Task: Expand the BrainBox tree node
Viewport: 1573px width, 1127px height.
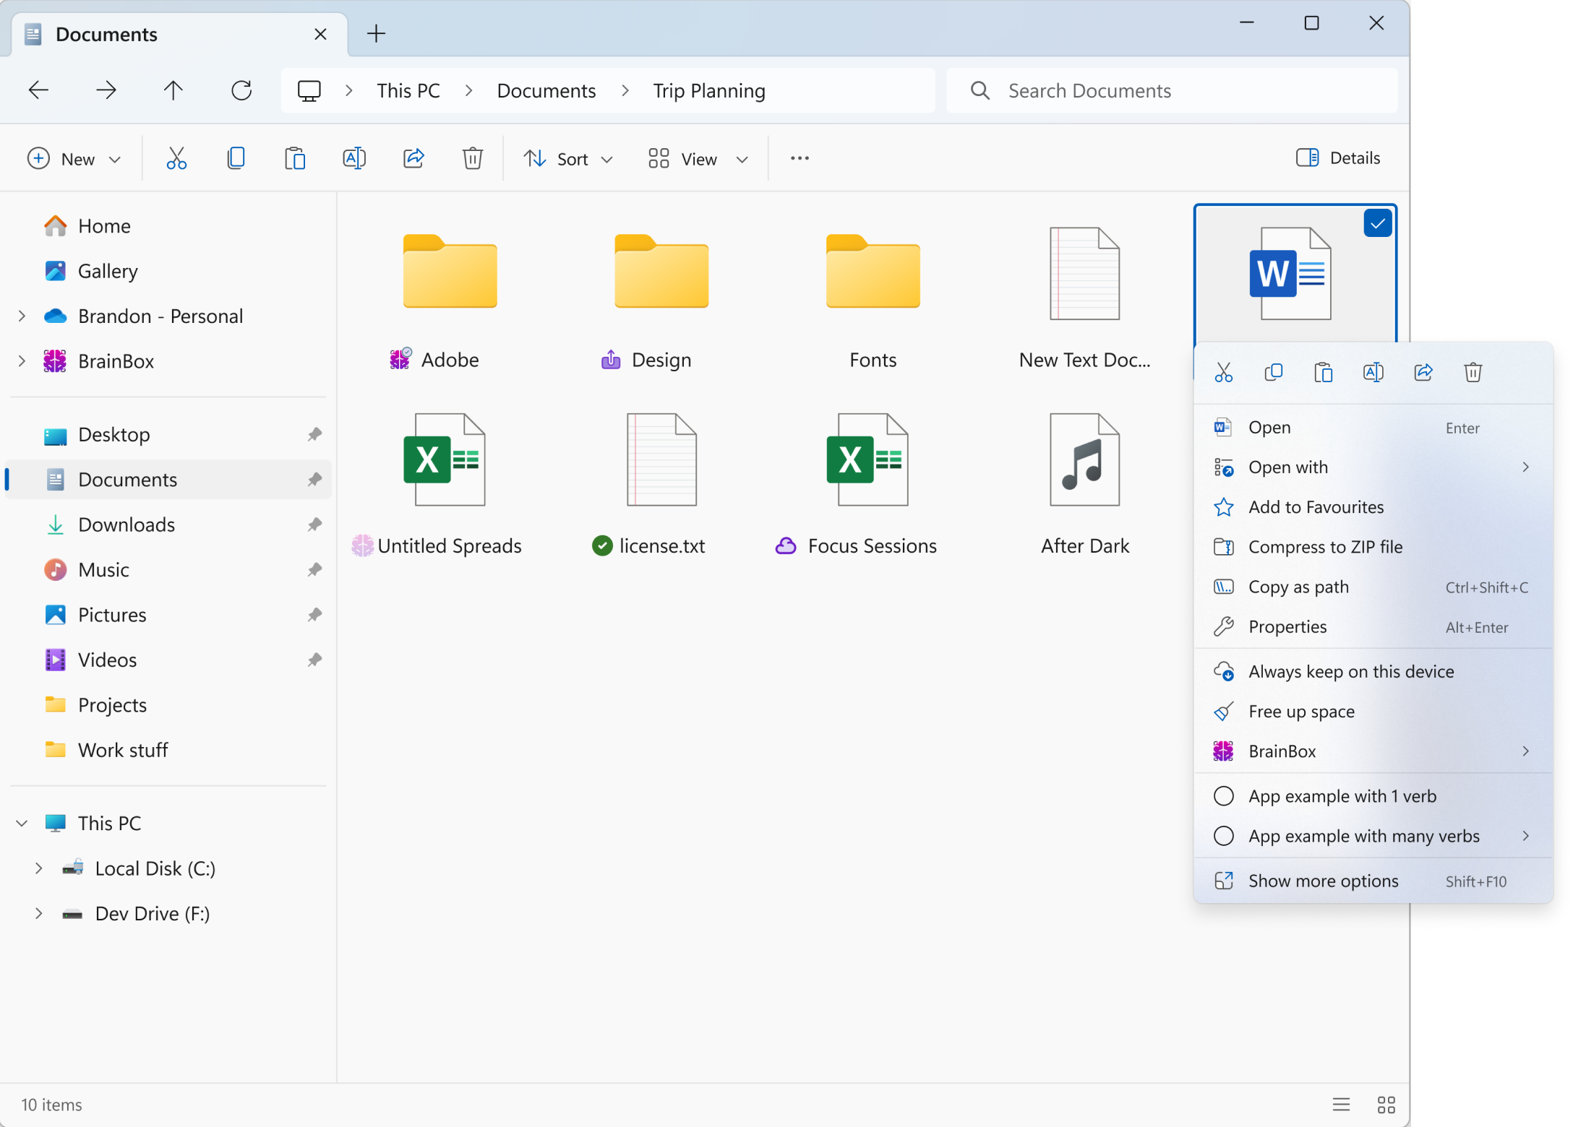Action: pyautogui.click(x=22, y=360)
